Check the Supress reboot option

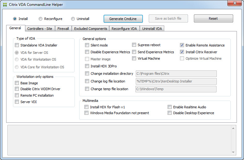click(x=134, y=45)
